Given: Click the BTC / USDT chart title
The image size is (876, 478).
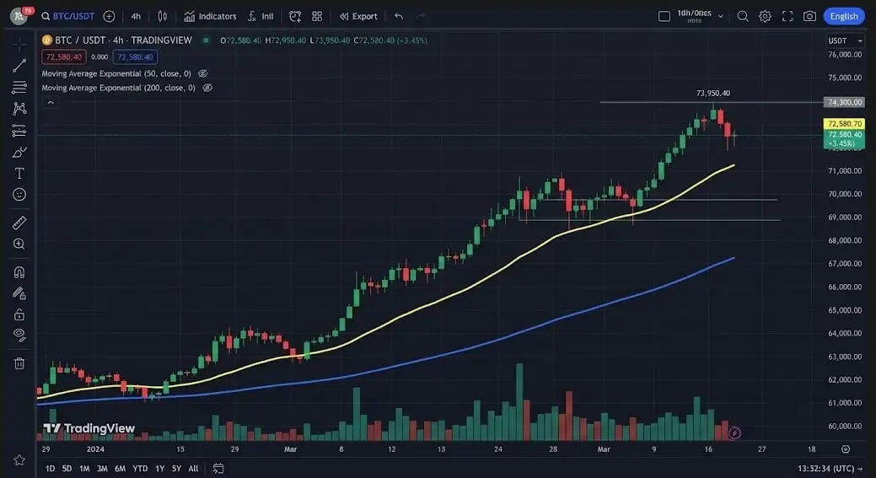Looking at the screenshot, I should [123, 40].
